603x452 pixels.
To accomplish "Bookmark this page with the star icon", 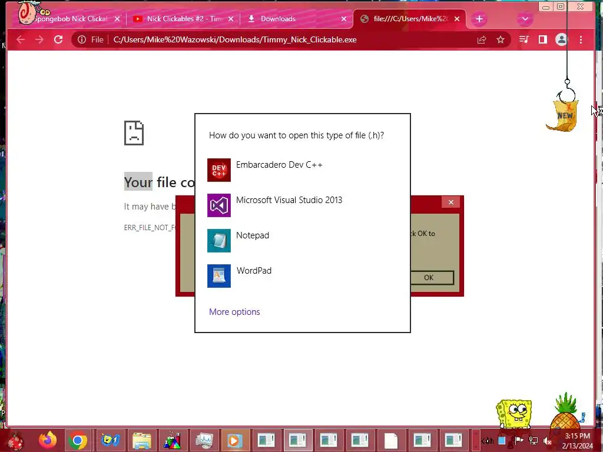I will (501, 39).
